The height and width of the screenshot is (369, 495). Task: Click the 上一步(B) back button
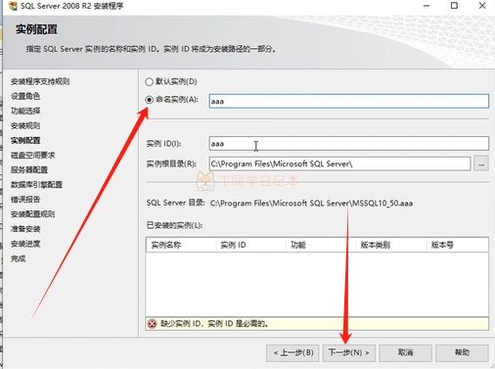[292, 352]
